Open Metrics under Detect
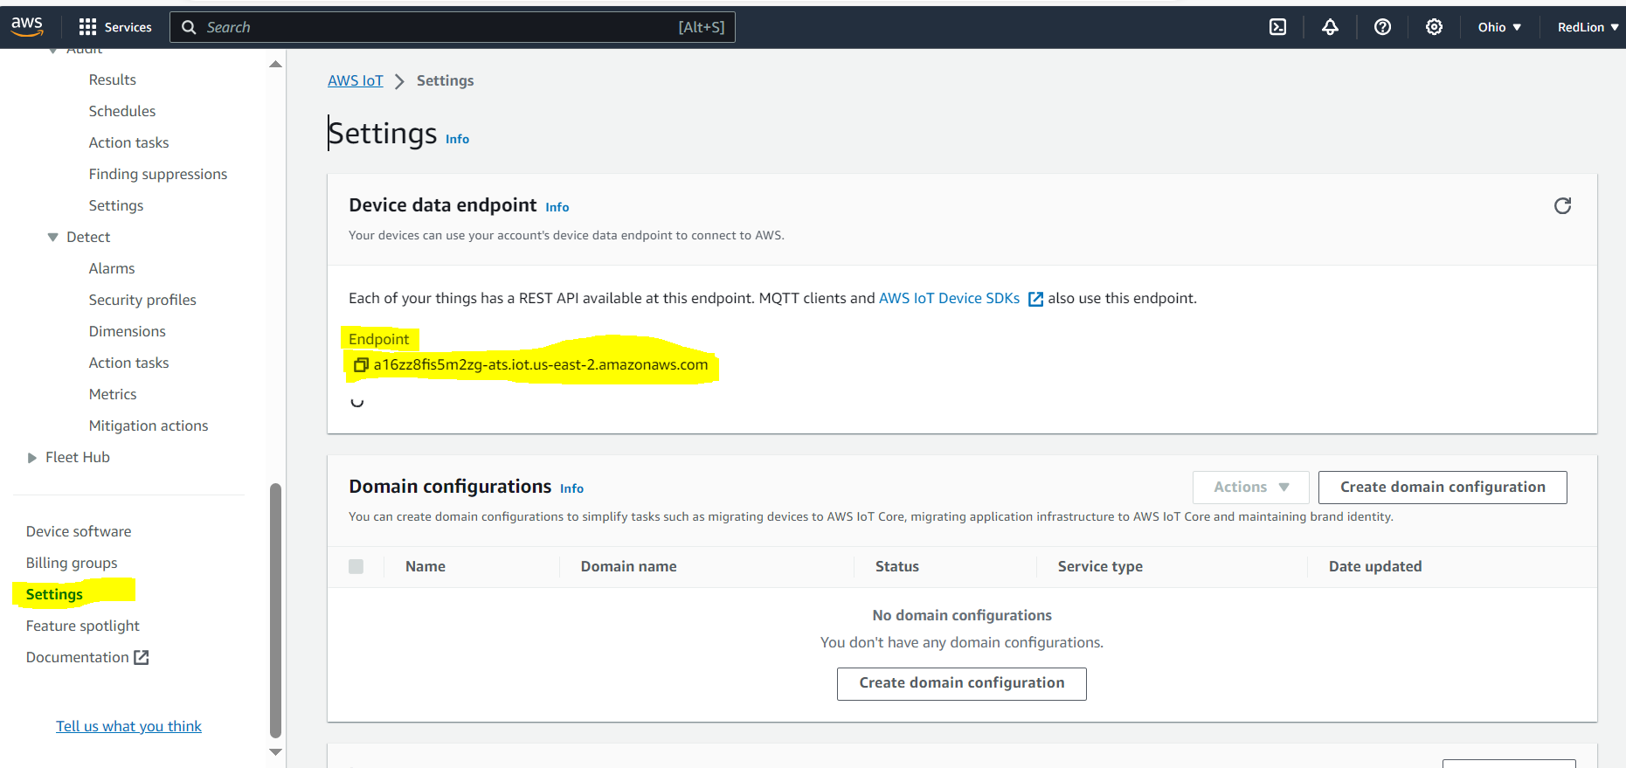1626x768 pixels. coord(113,394)
